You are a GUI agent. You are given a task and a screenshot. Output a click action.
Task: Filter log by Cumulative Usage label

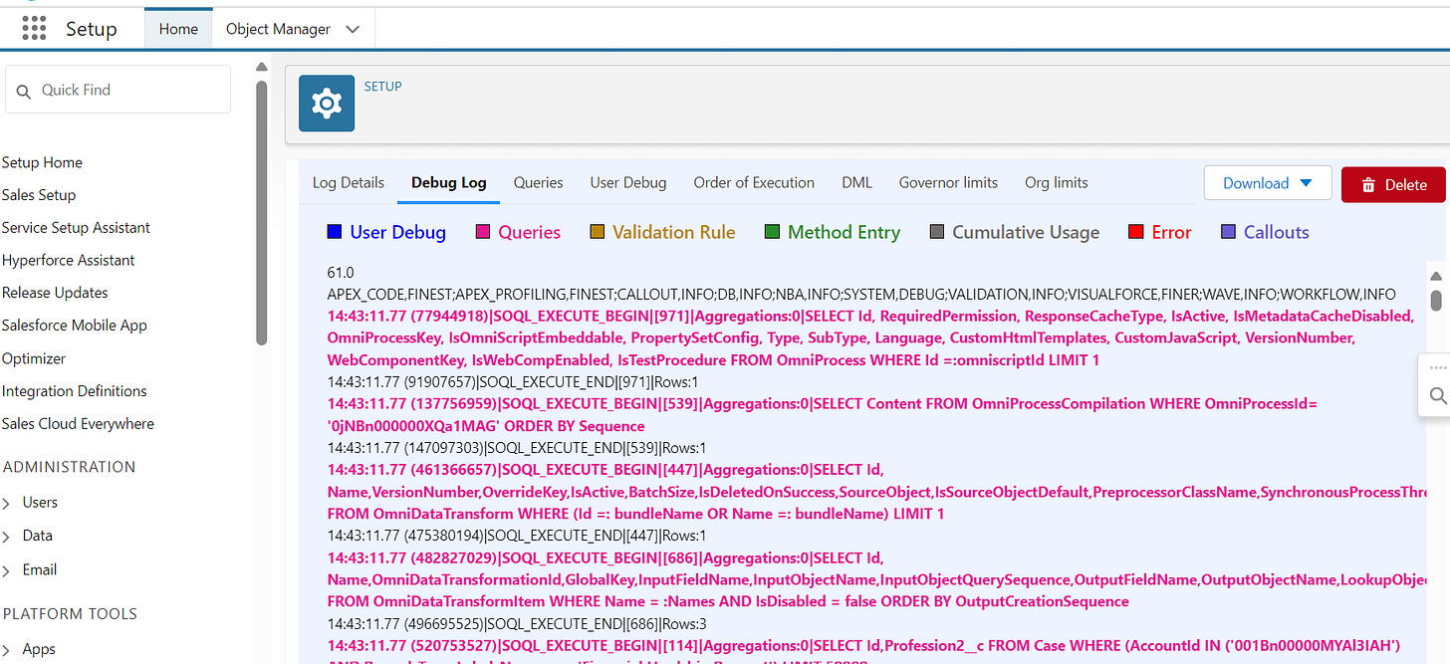point(1026,232)
